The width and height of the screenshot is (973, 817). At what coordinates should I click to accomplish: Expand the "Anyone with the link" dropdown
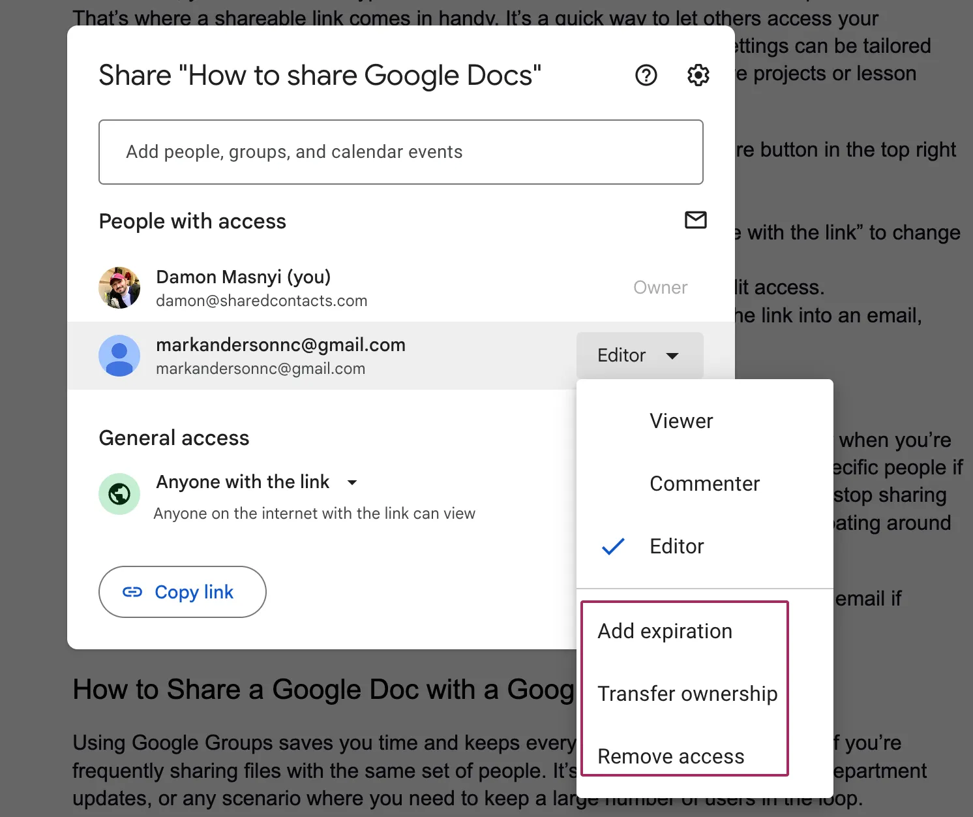click(352, 482)
